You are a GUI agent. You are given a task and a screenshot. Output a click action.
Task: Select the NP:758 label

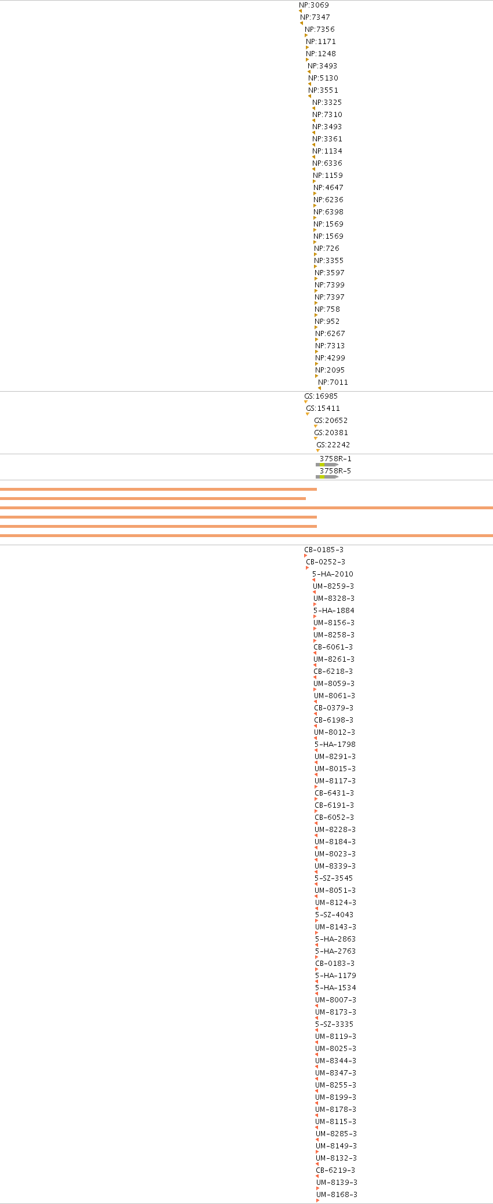[327, 309]
